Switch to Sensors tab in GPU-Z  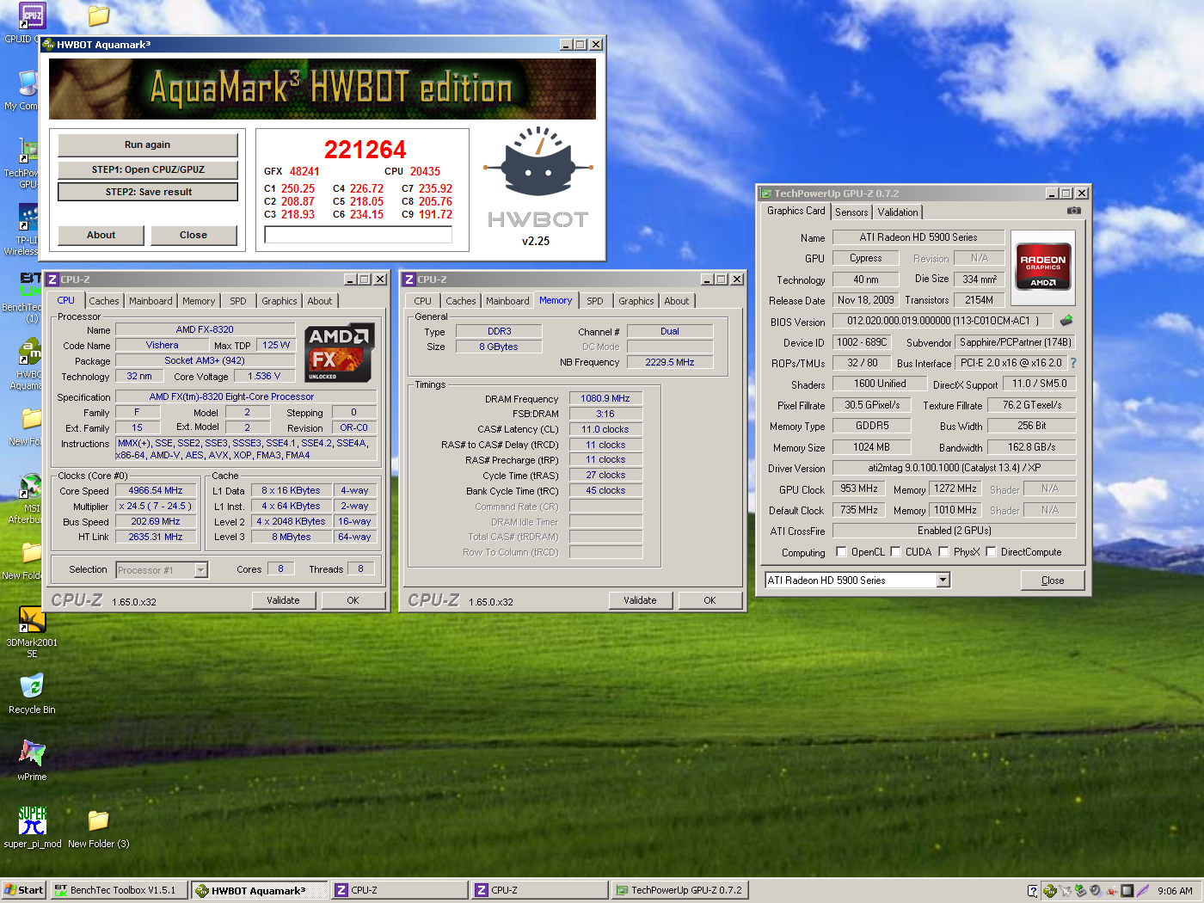pyautogui.click(x=851, y=212)
